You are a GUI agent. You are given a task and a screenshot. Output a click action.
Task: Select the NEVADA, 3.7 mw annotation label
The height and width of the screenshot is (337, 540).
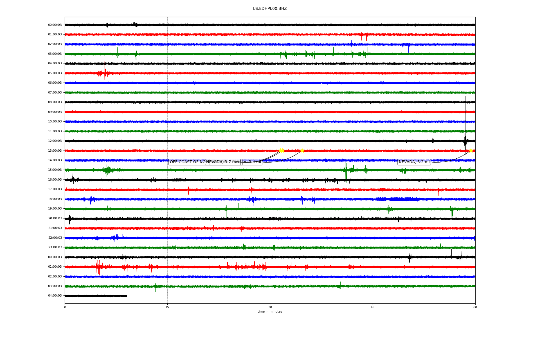tap(223, 162)
